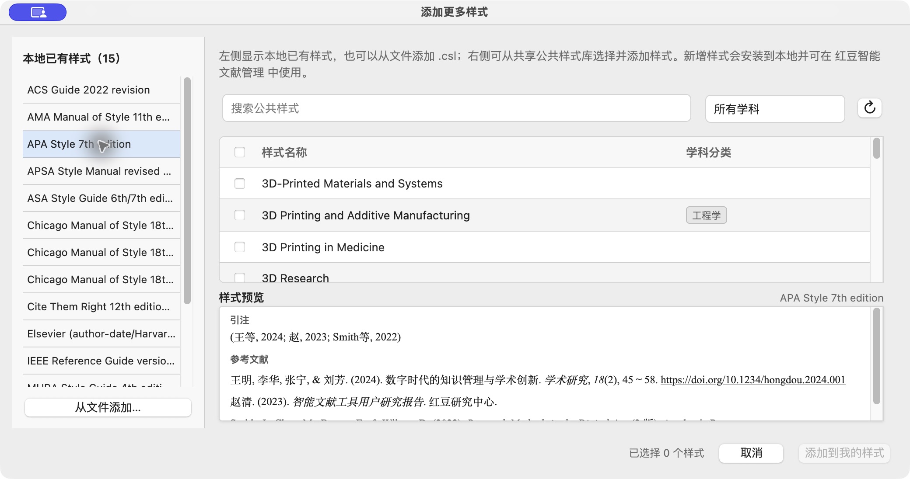Select ACS Guide 2022 revision style
This screenshot has height=479, width=910.
pos(101,90)
